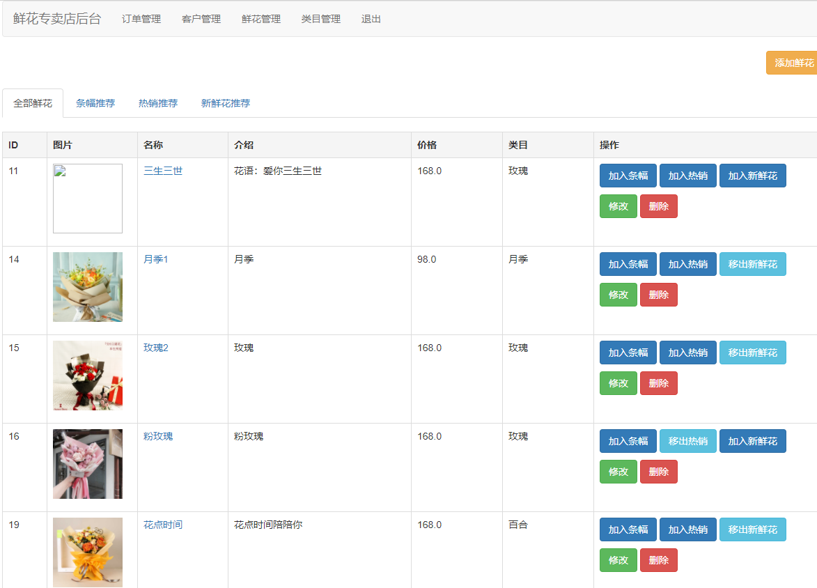Click the 添加鲜花 button
Screen dimensions: 817x588
coord(791,63)
